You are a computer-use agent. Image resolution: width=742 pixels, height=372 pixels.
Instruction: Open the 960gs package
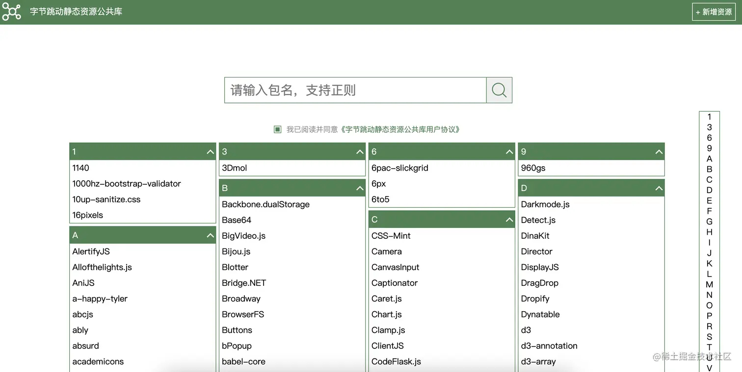coord(533,168)
